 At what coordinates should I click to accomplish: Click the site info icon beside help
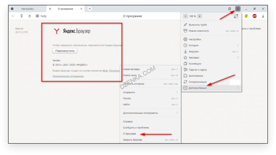[x=37, y=16]
